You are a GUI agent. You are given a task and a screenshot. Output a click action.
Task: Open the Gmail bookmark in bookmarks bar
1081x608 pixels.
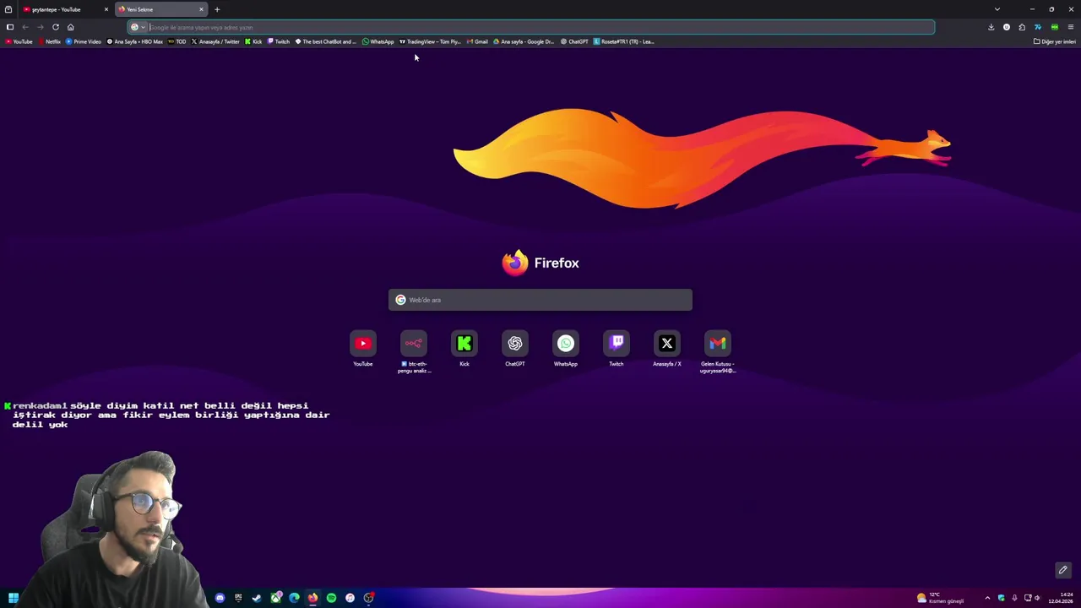pos(478,41)
